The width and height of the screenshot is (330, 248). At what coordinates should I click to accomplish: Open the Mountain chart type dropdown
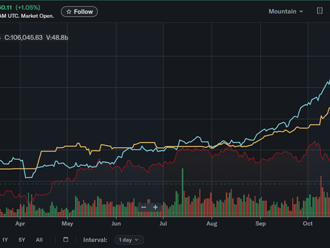click(x=286, y=12)
